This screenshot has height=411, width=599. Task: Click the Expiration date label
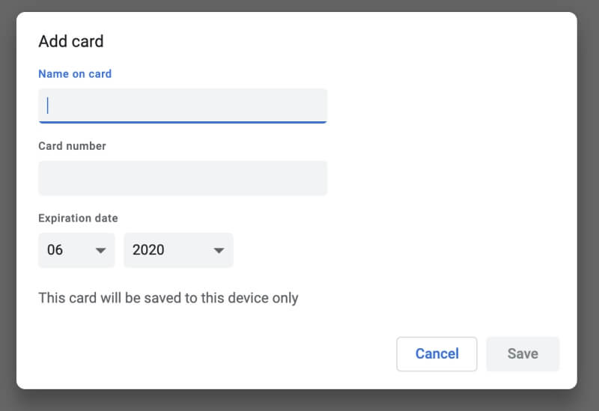coord(78,218)
